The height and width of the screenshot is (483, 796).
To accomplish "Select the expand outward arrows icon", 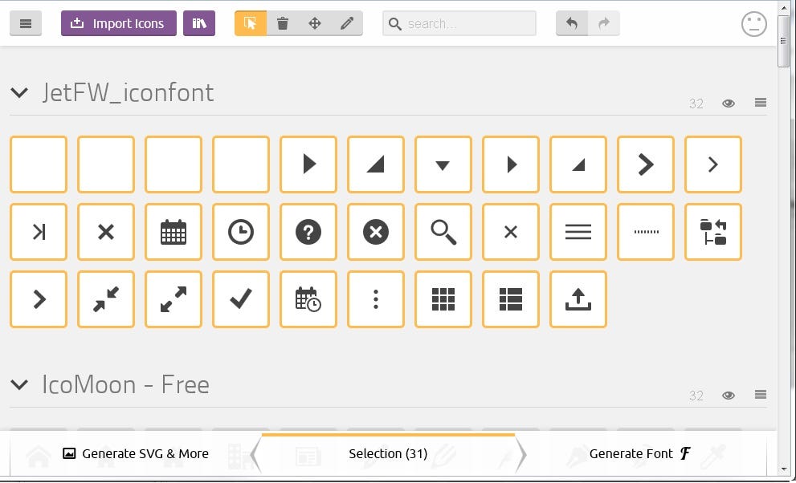I will tap(173, 299).
